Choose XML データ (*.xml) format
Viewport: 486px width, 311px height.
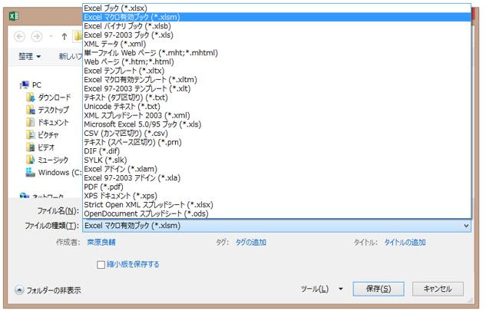(x=277, y=44)
